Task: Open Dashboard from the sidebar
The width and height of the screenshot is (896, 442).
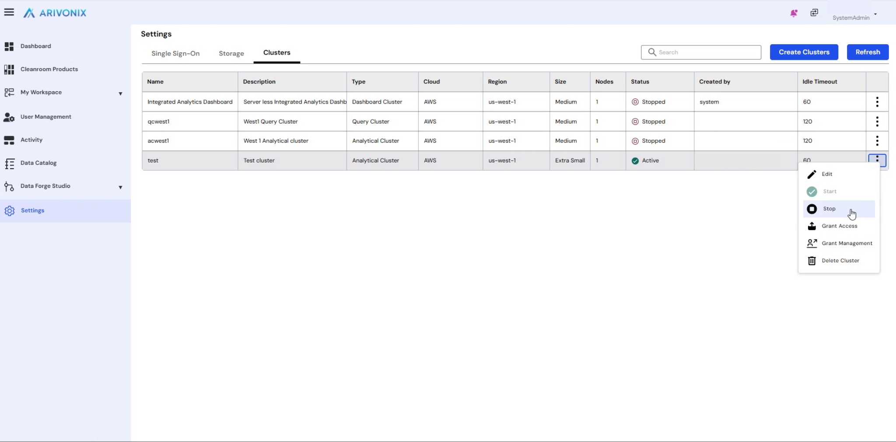Action: click(x=35, y=46)
